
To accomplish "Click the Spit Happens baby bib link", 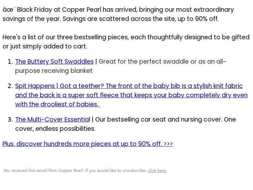I will (x=131, y=95).
